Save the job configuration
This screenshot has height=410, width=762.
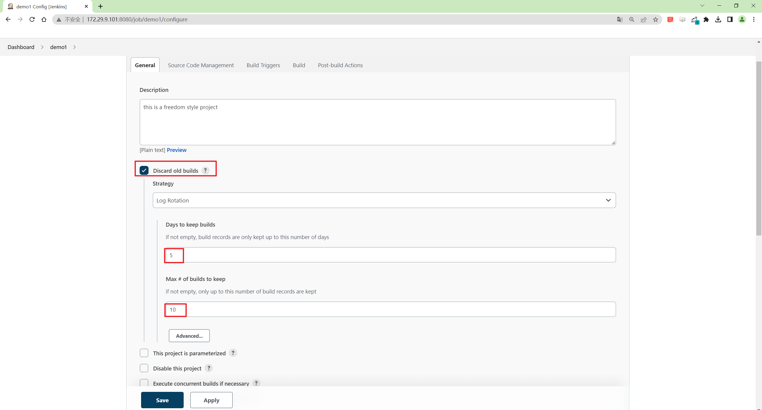[x=162, y=400]
